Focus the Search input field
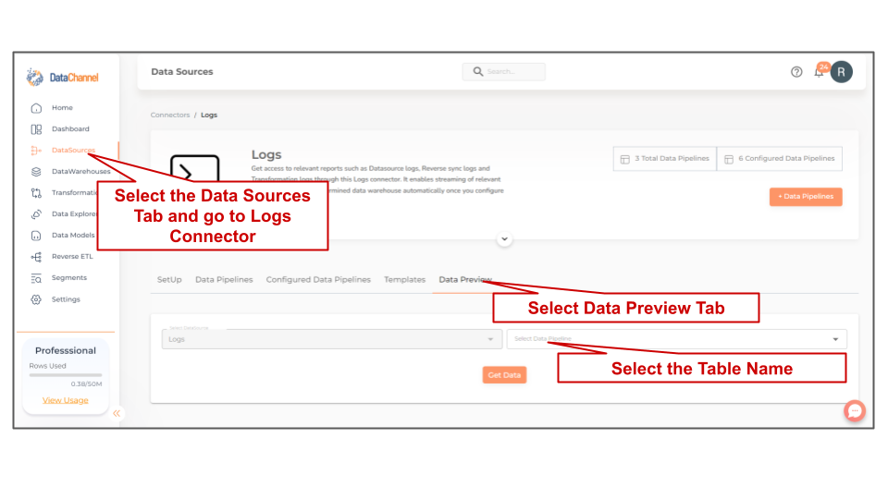 (x=503, y=71)
